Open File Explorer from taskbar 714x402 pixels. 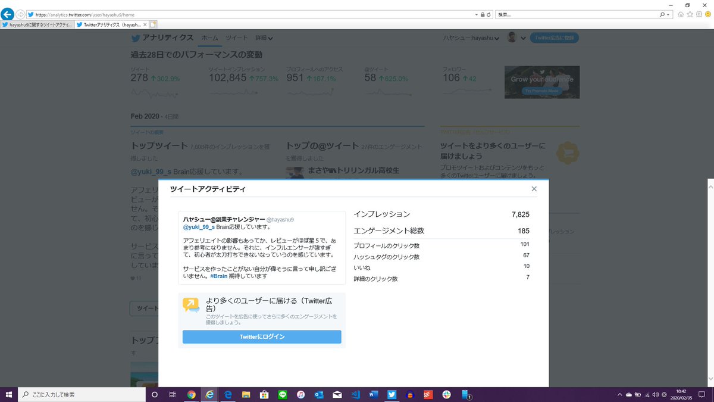point(246,394)
